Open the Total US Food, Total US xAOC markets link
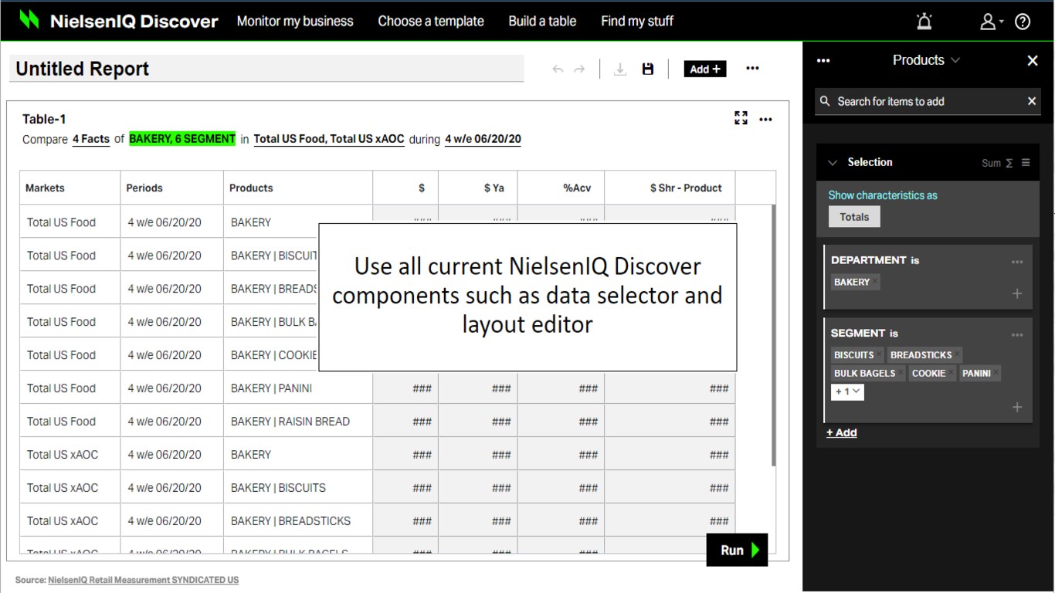 pos(329,140)
